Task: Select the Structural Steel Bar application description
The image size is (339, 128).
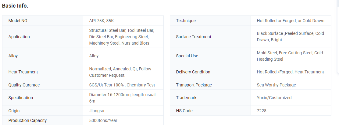Action: (122, 37)
